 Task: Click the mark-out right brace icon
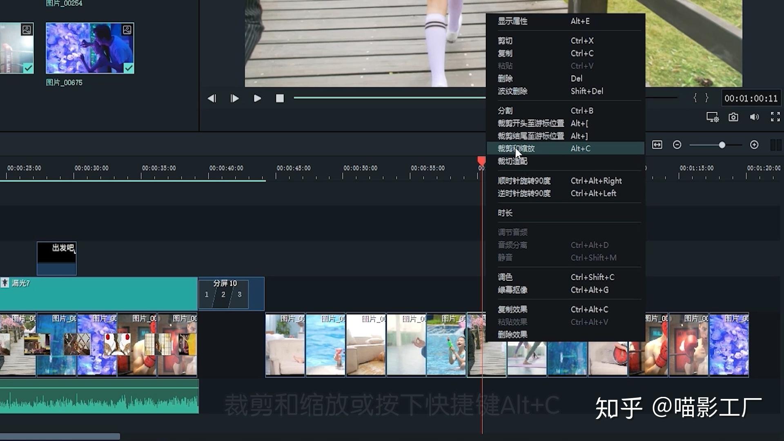coord(707,98)
